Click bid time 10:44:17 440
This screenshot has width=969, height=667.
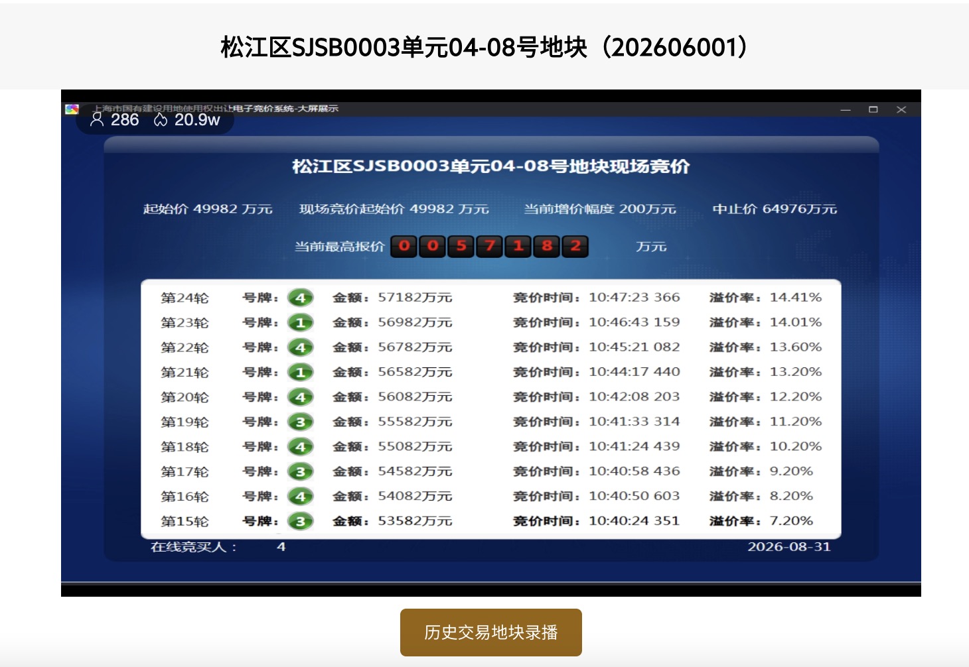point(634,372)
